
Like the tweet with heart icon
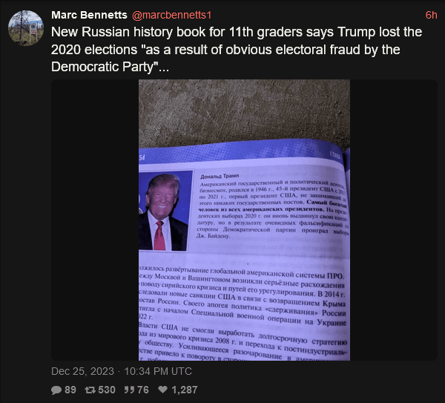162,390
